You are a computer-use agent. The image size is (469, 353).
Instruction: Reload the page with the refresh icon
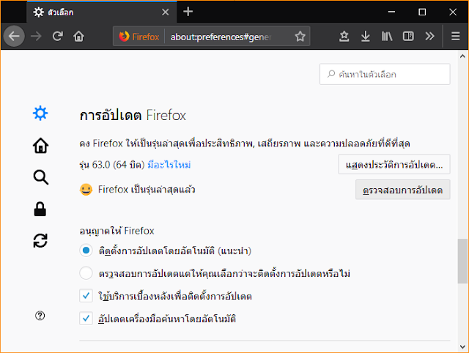[x=57, y=37]
